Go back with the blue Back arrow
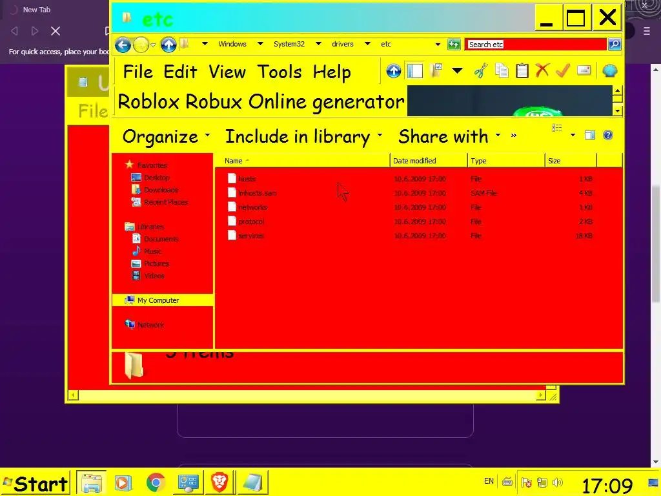Image resolution: width=661 pixels, height=496 pixels. click(123, 45)
